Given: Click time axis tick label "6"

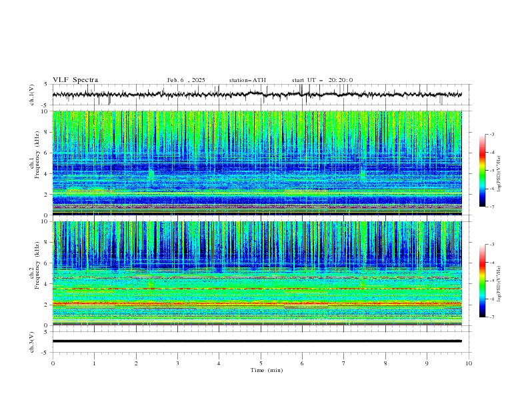Looking at the screenshot, I should [x=302, y=363].
